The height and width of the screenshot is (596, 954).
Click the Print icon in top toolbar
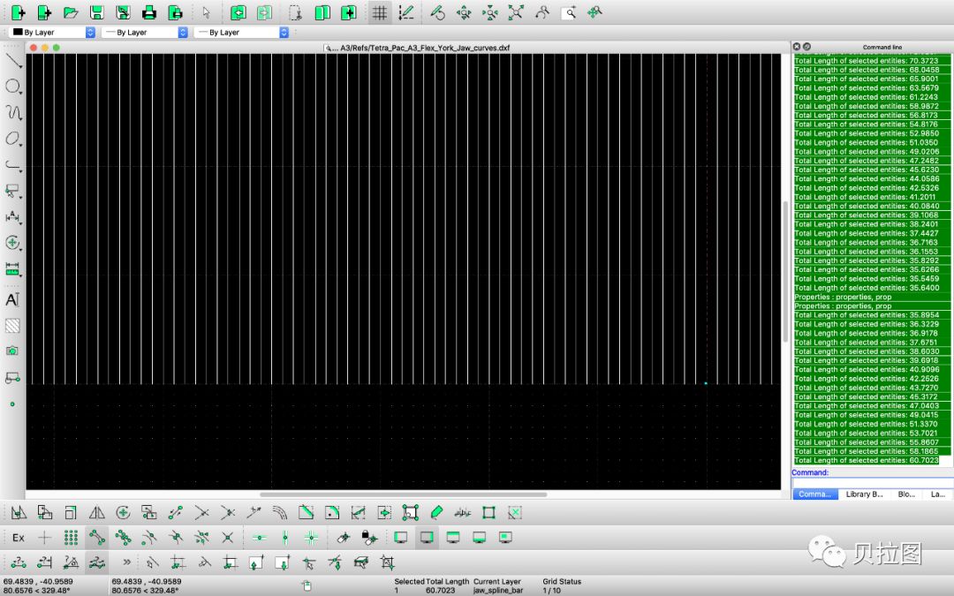click(149, 12)
